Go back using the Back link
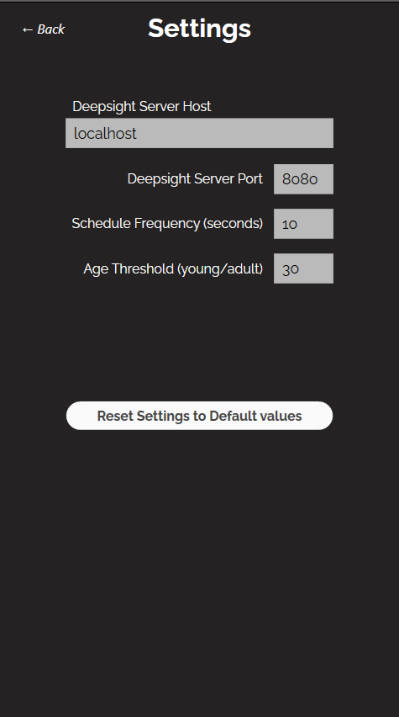This screenshot has height=717, width=399. pyautogui.click(x=44, y=29)
